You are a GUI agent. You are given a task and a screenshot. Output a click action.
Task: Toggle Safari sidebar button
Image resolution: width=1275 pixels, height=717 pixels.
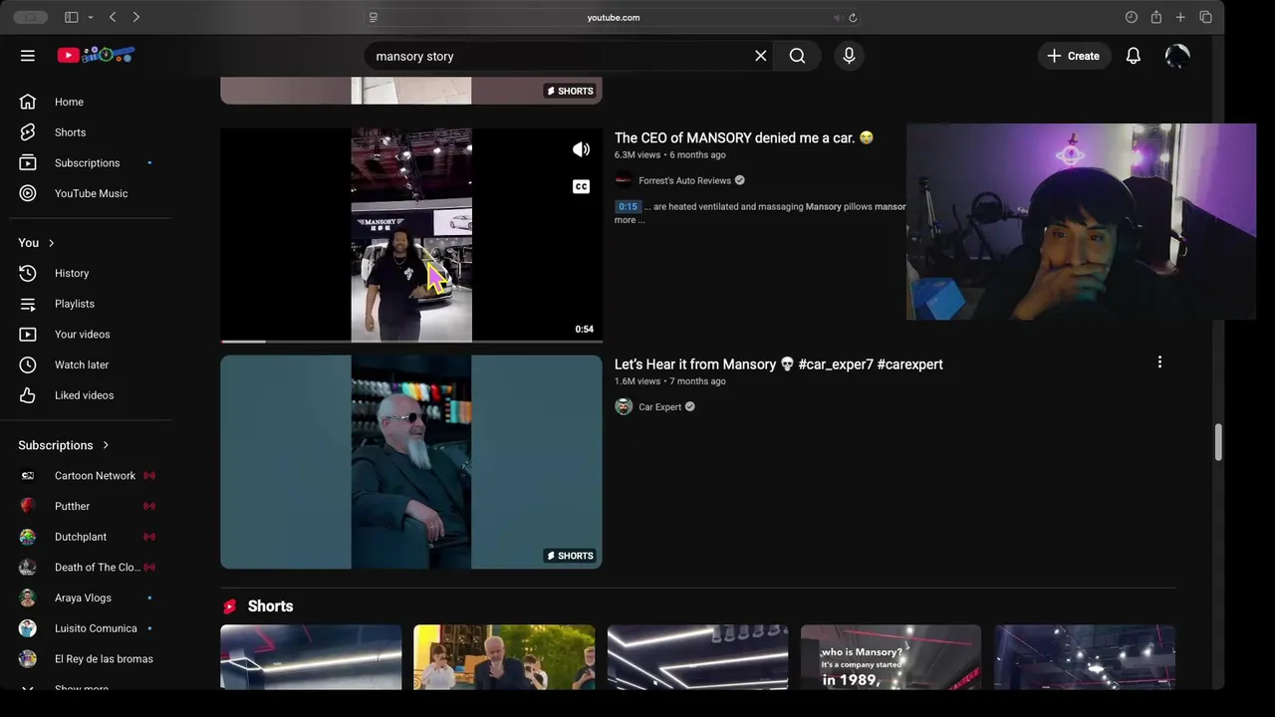pyautogui.click(x=71, y=17)
